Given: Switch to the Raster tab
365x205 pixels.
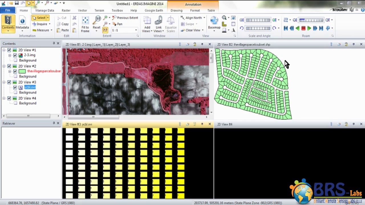Looking at the screenshot, I should click(66, 10).
